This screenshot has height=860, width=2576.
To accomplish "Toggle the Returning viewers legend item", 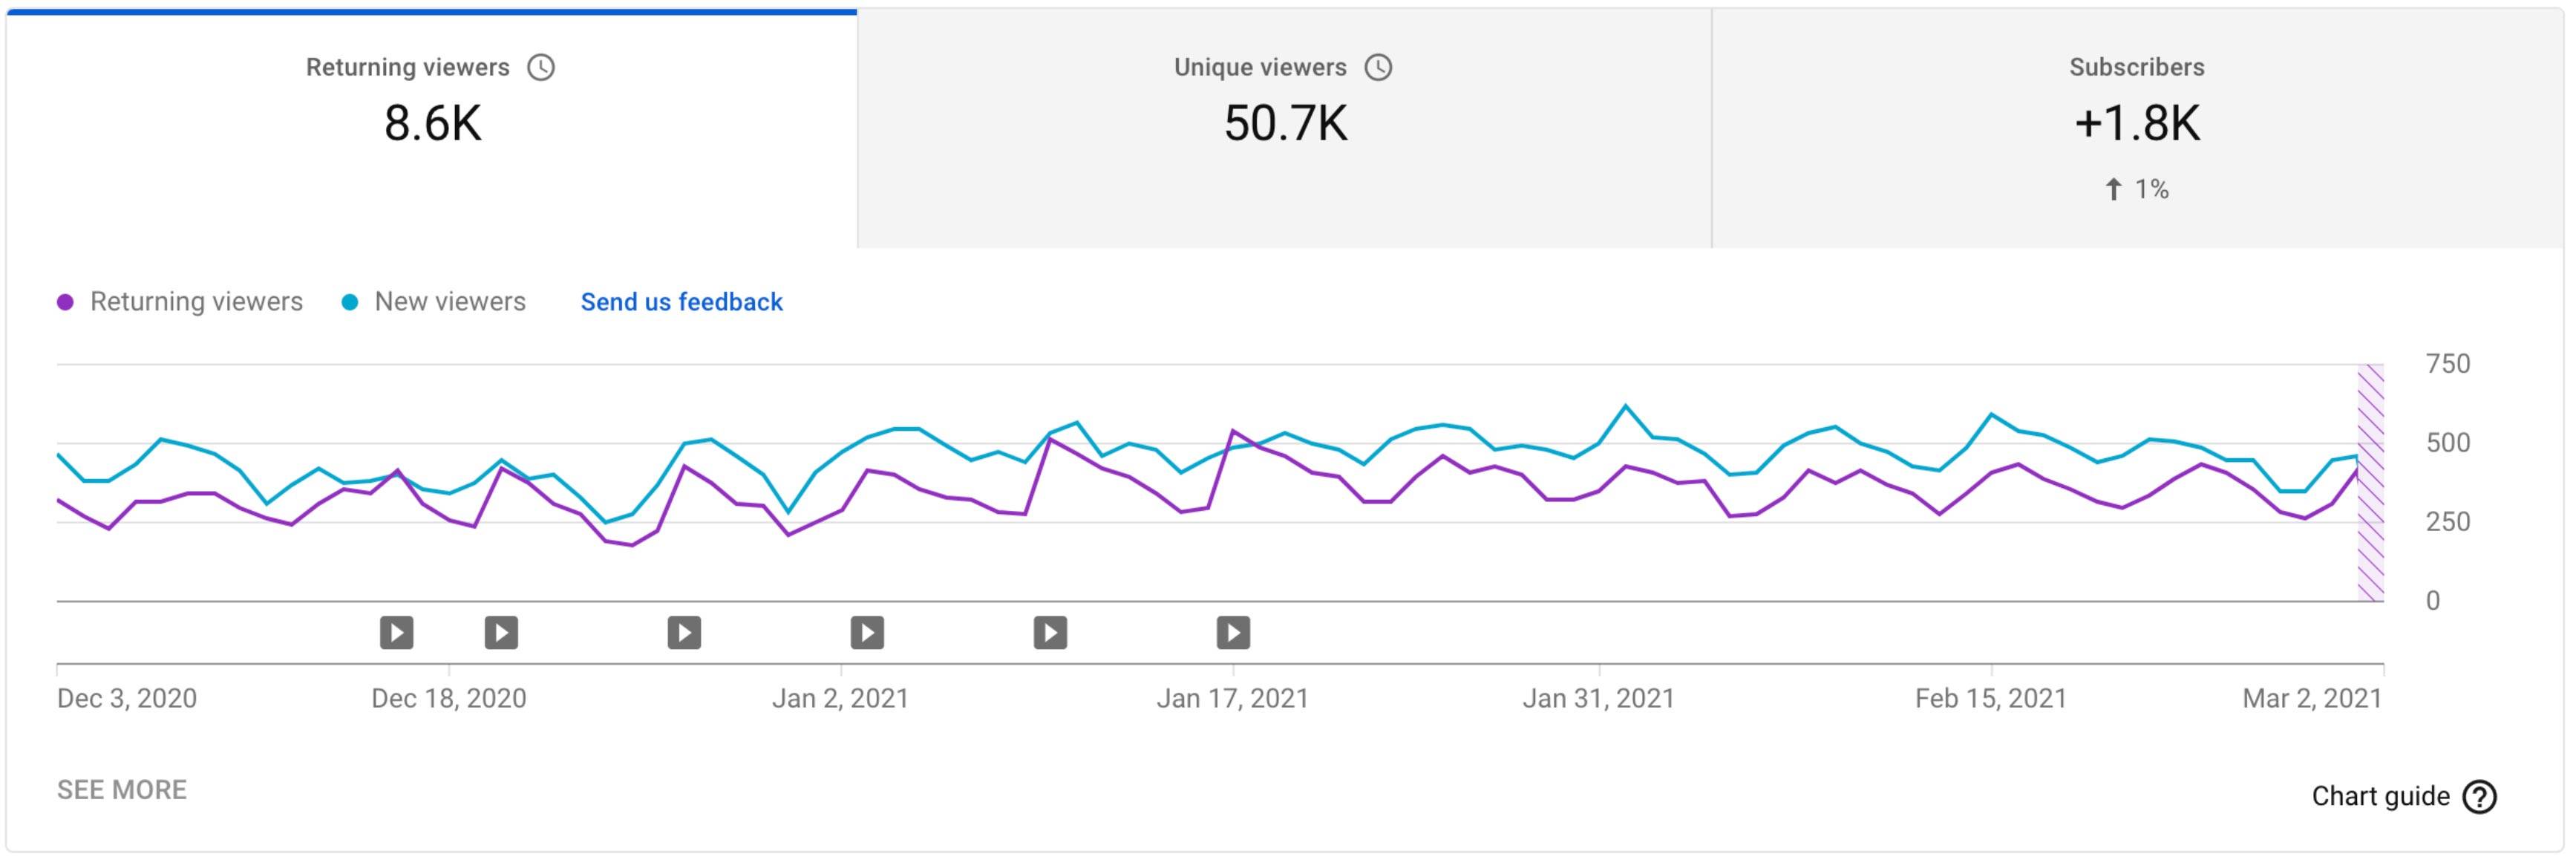I will [196, 302].
